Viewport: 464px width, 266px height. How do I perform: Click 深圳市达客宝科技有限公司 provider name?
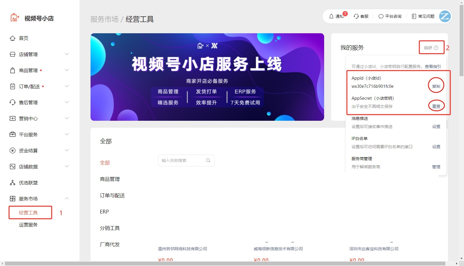point(374,249)
